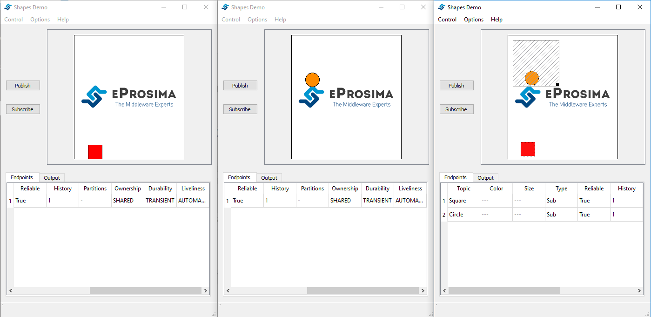Screen dimensions: 651x317
Task: Open Help menu in left window
Action: (63, 20)
